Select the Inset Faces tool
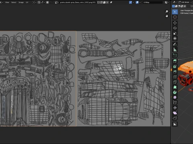The height and width of the screenshot is (144, 193). 175,66
